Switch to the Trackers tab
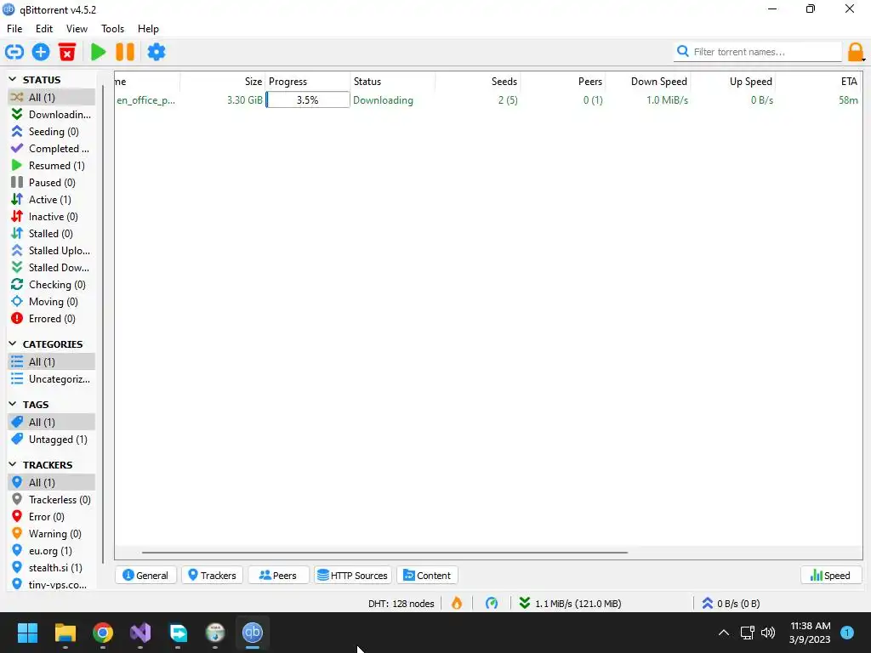This screenshot has width=871, height=653. (x=212, y=576)
